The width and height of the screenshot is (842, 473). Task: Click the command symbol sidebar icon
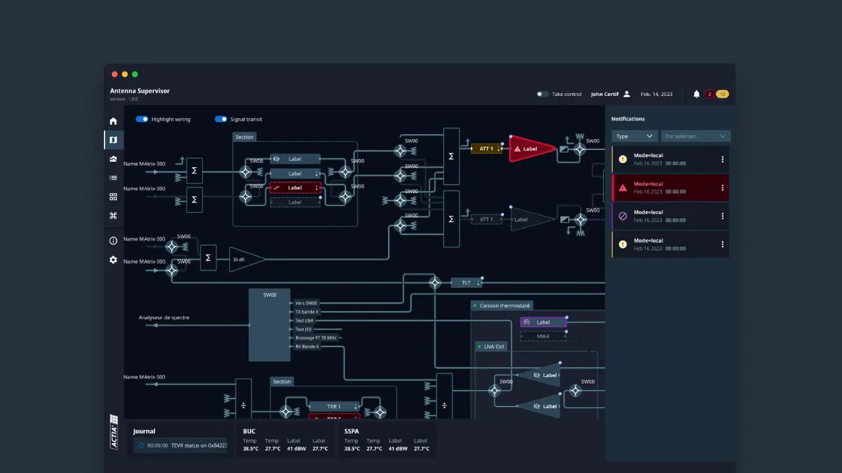tap(113, 215)
